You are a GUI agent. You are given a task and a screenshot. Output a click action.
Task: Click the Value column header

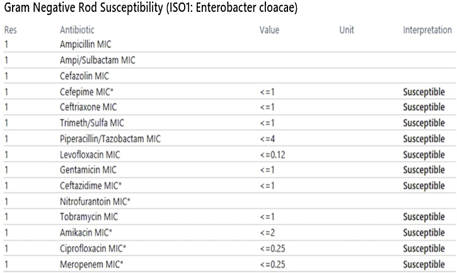[x=269, y=30]
